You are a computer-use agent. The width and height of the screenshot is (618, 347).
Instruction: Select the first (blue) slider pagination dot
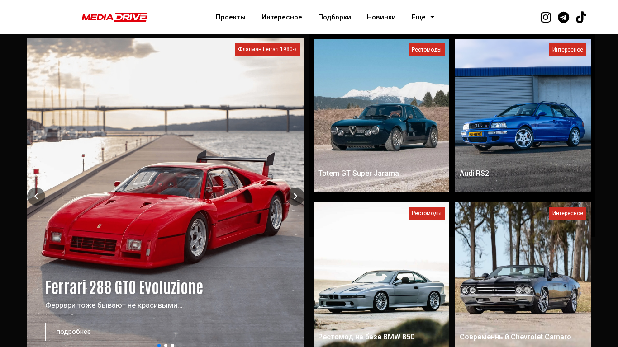(x=159, y=345)
